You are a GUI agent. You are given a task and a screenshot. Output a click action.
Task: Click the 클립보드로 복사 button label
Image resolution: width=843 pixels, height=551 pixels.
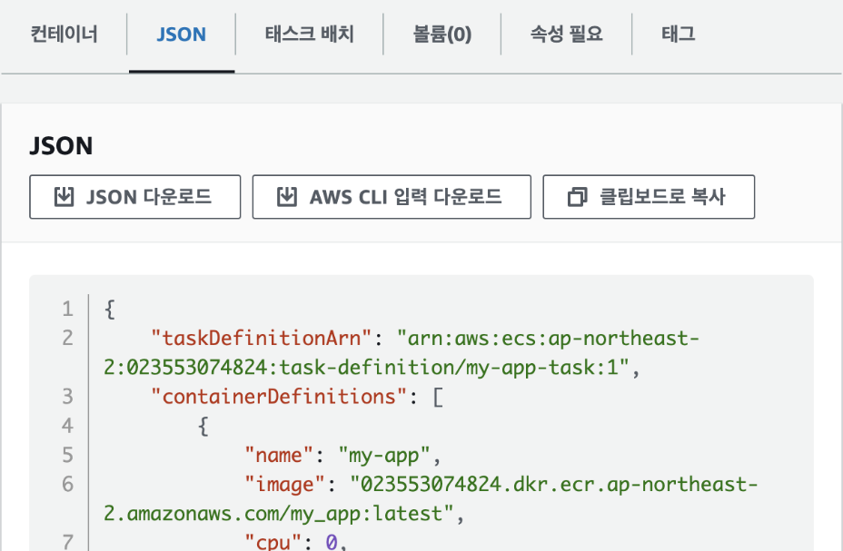coord(663,197)
